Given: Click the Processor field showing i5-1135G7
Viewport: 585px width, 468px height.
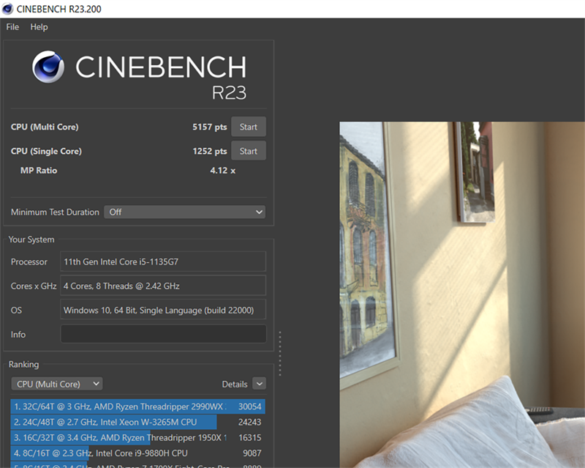Looking at the screenshot, I should (162, 261).
